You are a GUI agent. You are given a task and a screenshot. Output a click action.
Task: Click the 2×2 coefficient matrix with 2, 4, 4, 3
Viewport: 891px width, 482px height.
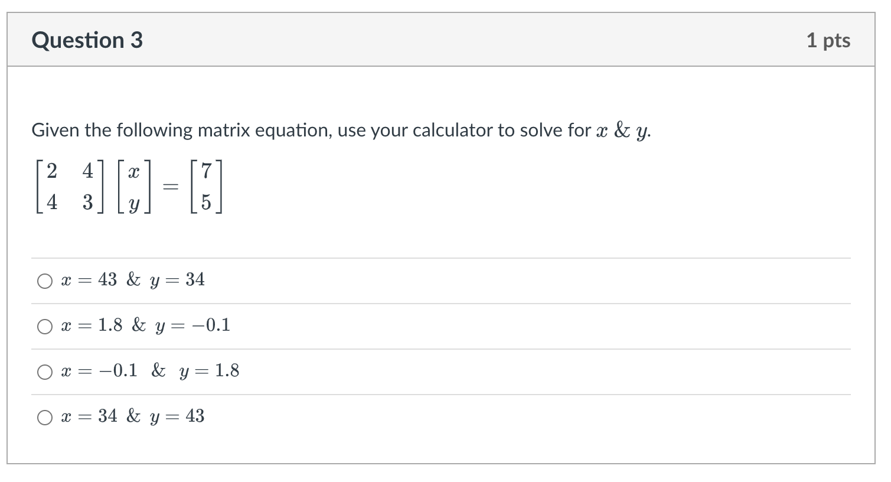(x=70, y=187)
